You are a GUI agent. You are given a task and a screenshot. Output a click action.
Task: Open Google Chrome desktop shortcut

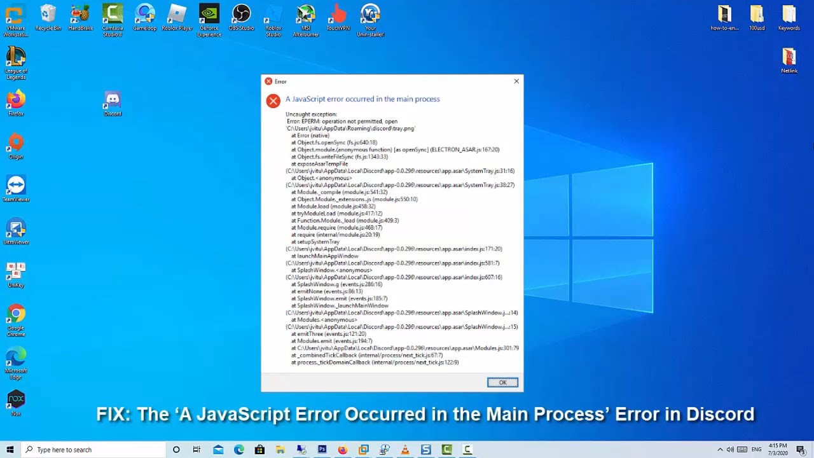click(x=16, y=320)
